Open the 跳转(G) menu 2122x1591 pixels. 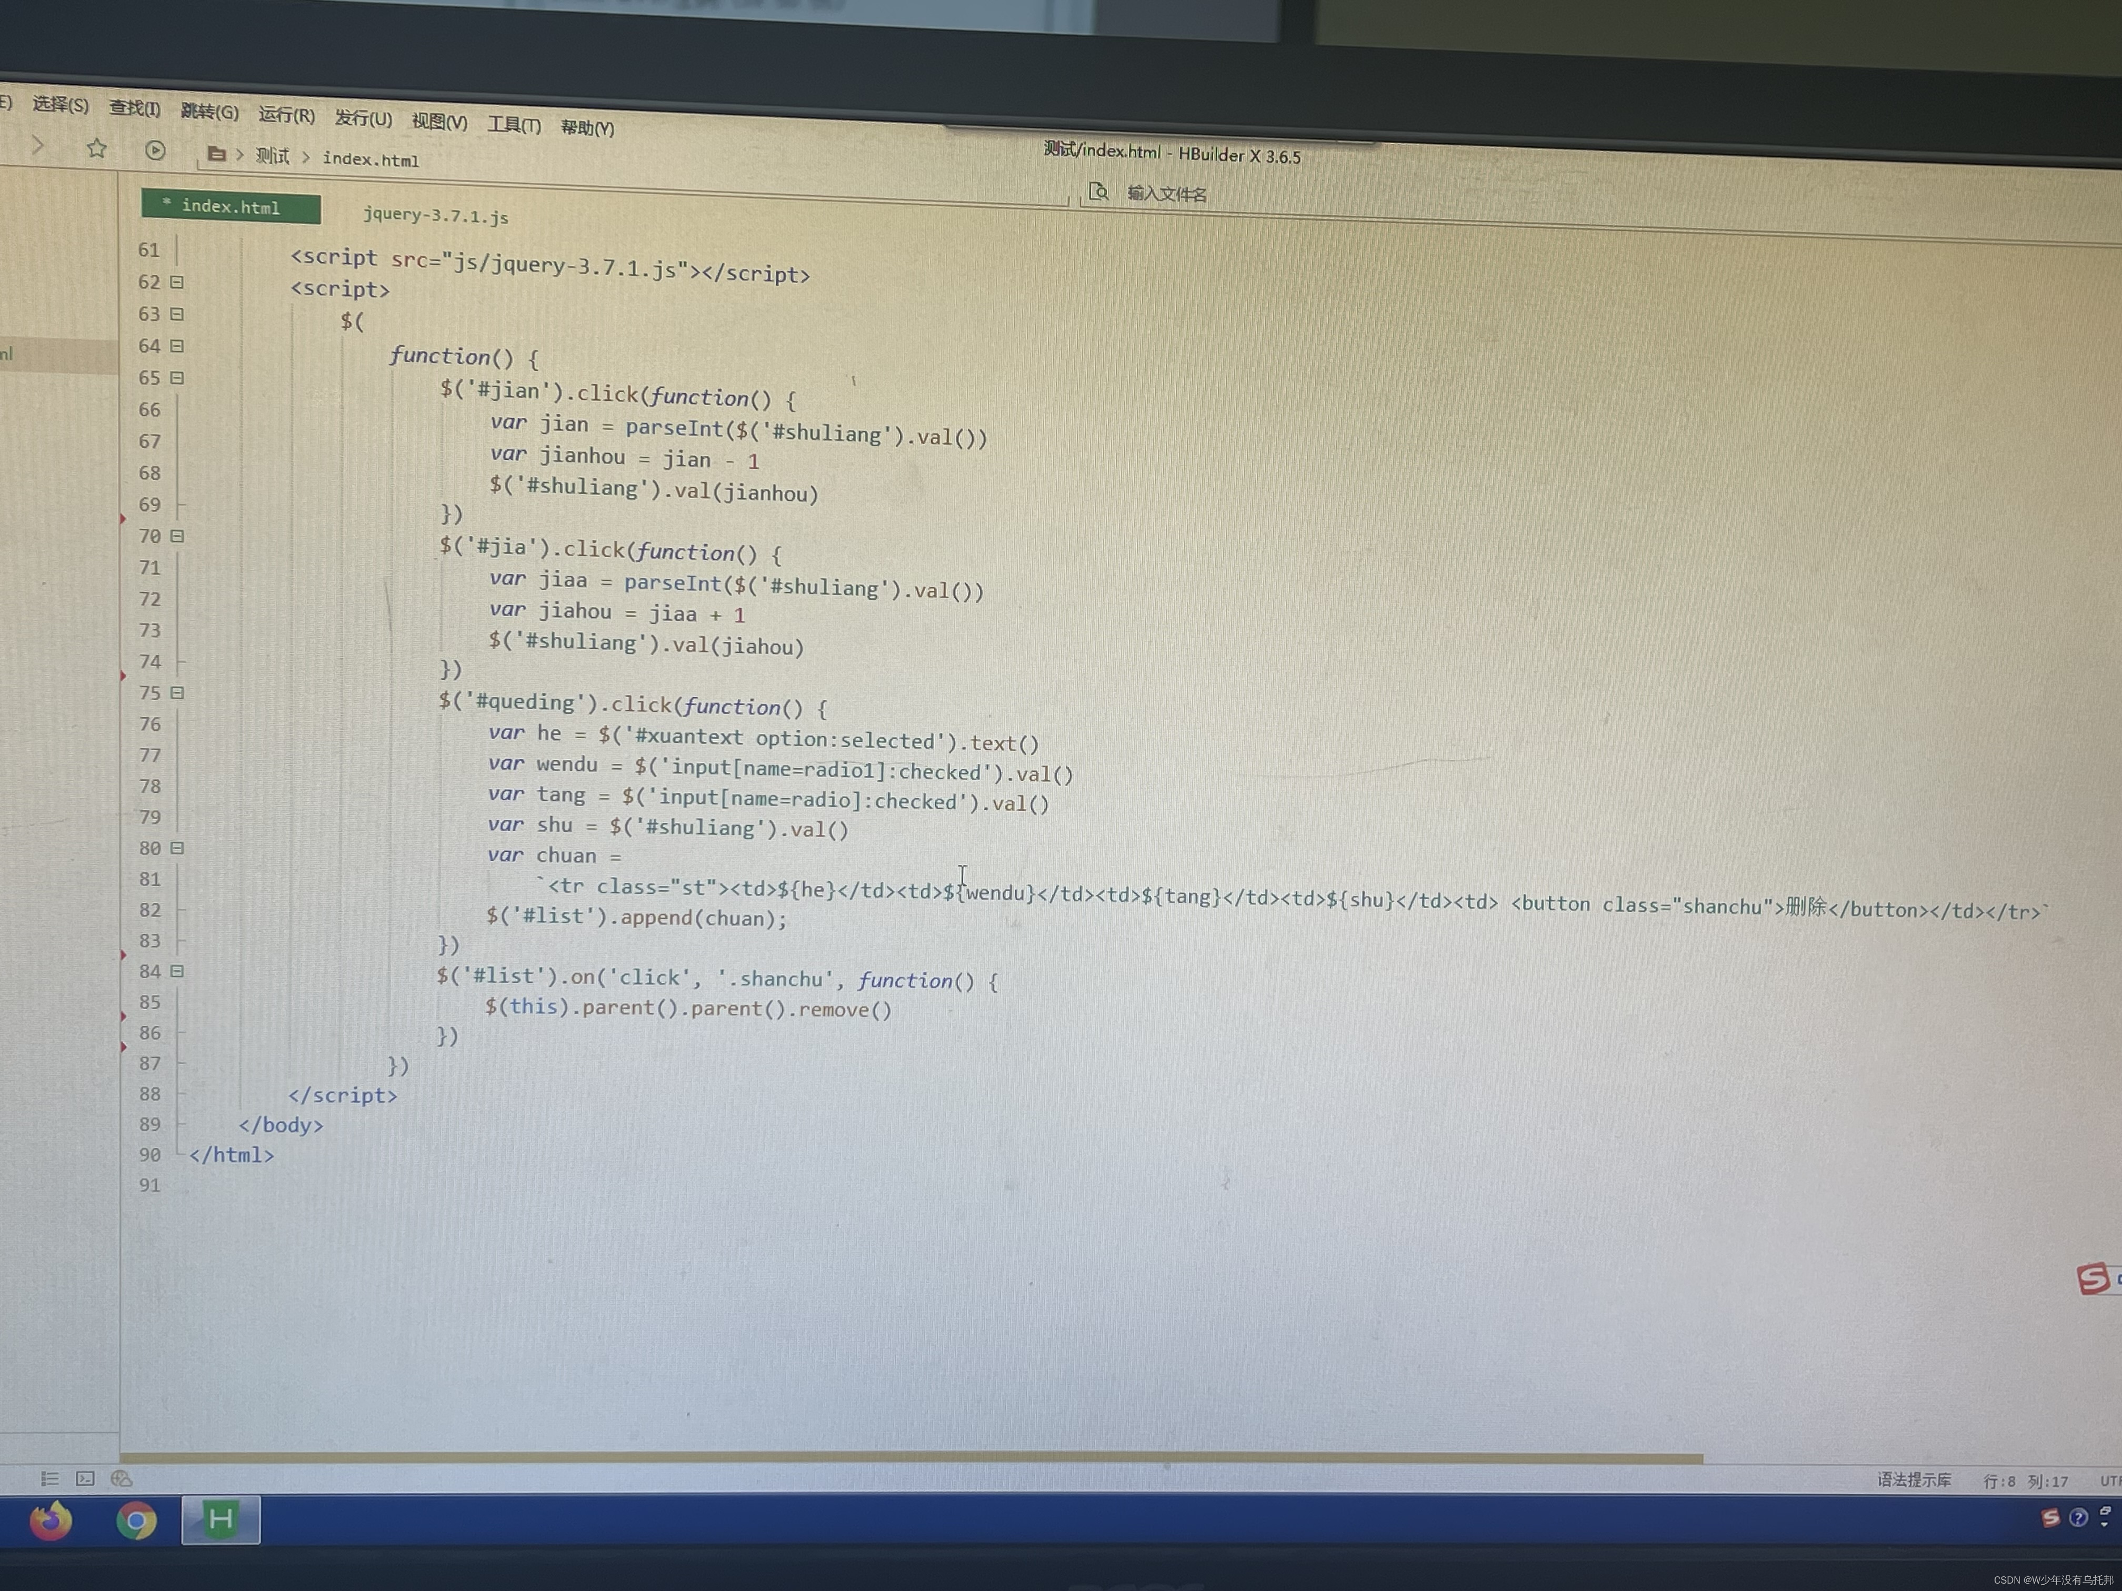pyautogui.click(x=209, y=111)
